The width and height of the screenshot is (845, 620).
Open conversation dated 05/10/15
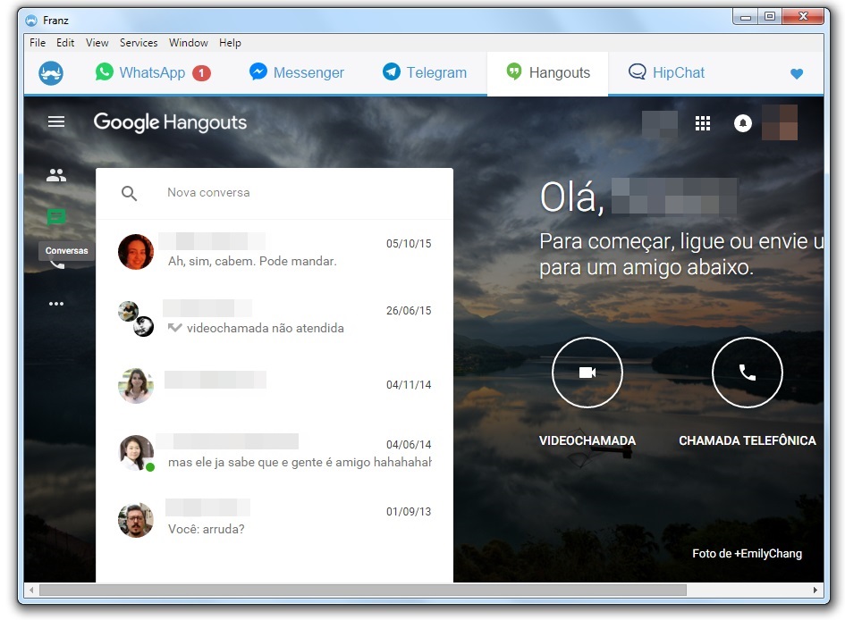[x=275, y=253]
